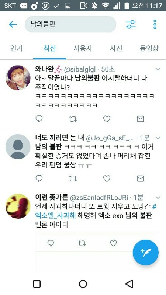This screenshot has height=295, width=166.
Task: Like the @Jo_gGa_sE tweet
Action: click(107, 178)
